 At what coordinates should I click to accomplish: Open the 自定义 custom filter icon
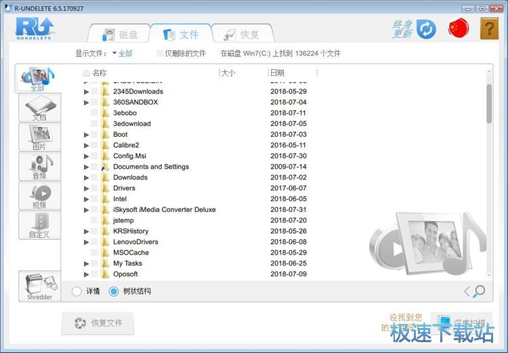(39, 224)
